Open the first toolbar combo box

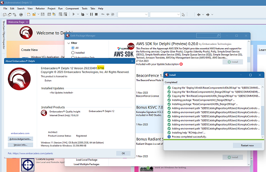point(133,15)
